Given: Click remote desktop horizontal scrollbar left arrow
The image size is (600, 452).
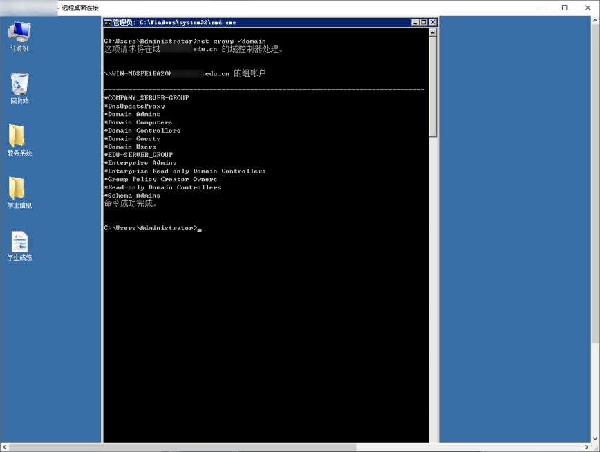Looking at the screenshot, I should (4, 448).
